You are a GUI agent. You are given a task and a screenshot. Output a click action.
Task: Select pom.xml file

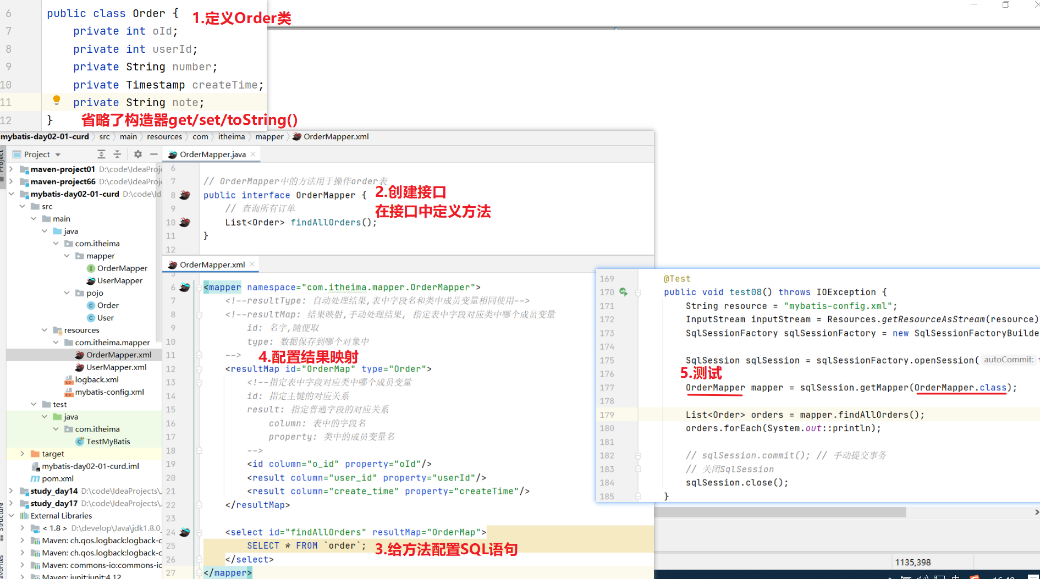tap(52, 478)
